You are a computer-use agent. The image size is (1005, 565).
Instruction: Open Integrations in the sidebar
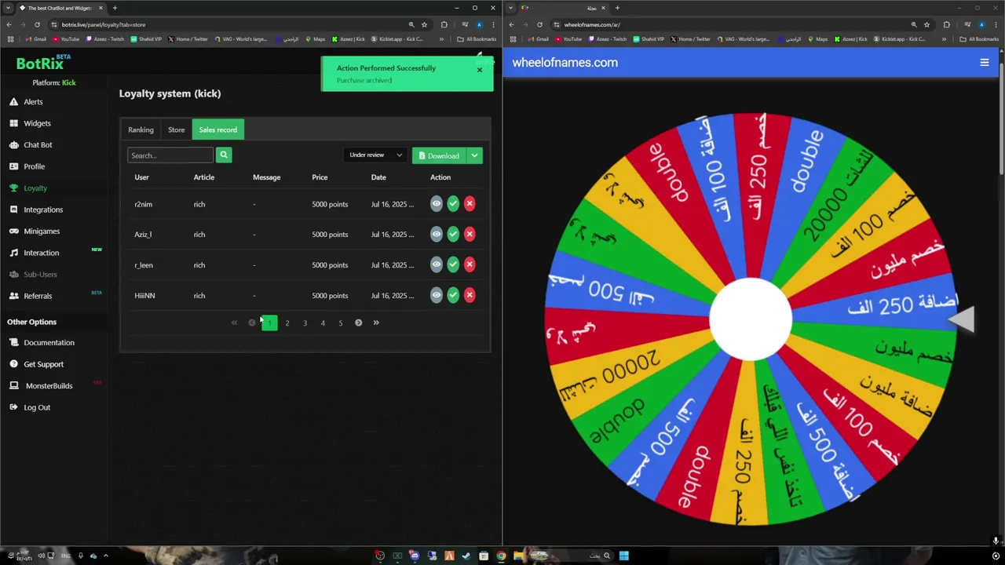(43, 210)
